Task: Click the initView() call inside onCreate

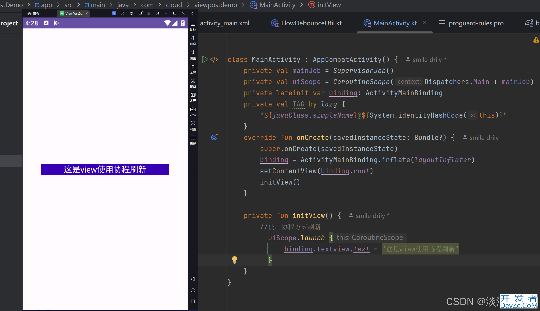Action: click(280, 182)
